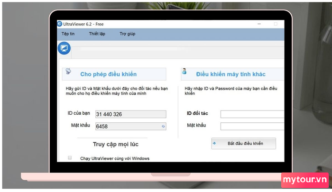Focus the partner Mật khẩu input field
The width and height of the screenshot is (332, 192).
pos(252,127)
